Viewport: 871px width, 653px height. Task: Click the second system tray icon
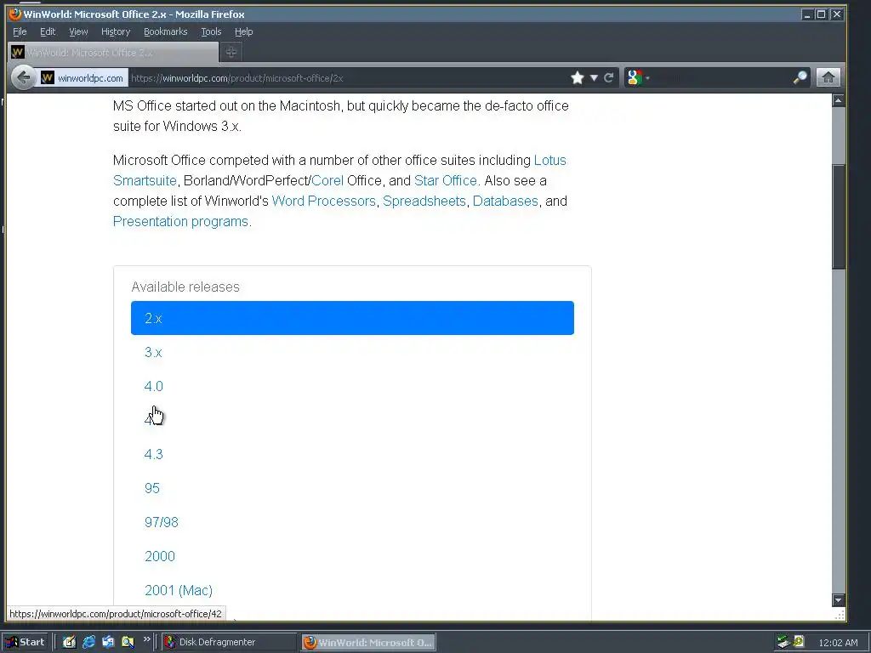799,641
